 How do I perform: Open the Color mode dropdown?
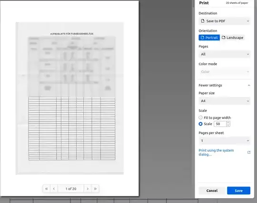[225, 72]
